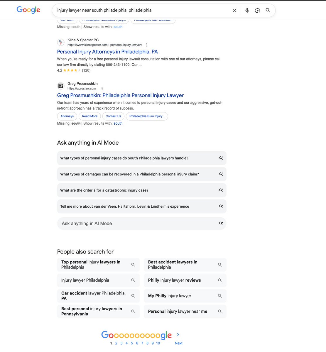Start voice search with microphone icon
Image resolution: width=326 pixels, height=352 pixels.
[247, 10]
